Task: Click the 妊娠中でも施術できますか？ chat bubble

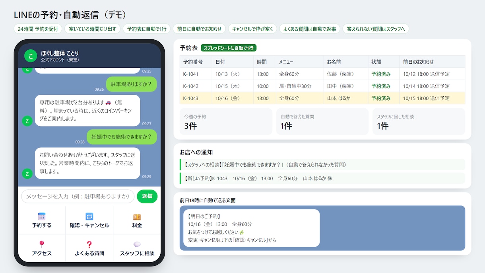Action: pos(122,136)
